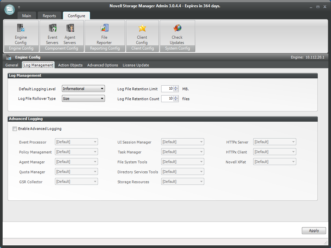
Task: Click Log File Retention Count field
Action: (167, 99)
